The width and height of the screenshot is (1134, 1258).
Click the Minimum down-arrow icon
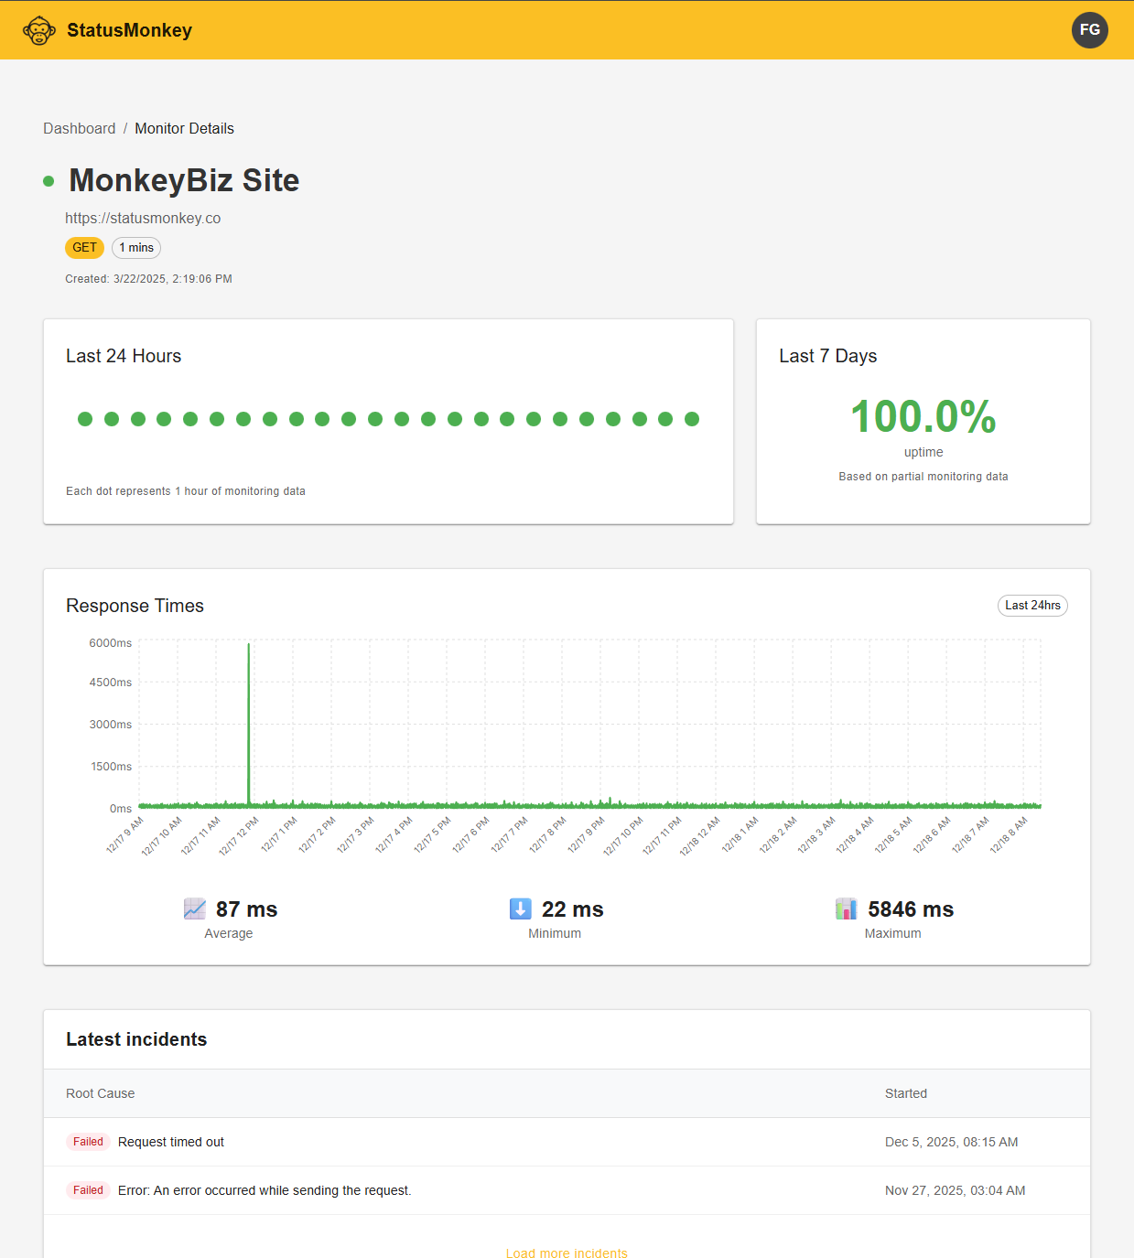pyautogui.click(x=520, y=909)
